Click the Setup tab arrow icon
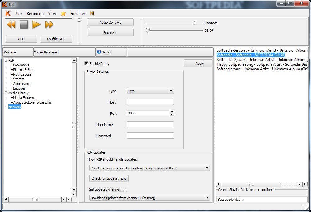The height and width of the screenshot is (212, 311). click(99, 52)
